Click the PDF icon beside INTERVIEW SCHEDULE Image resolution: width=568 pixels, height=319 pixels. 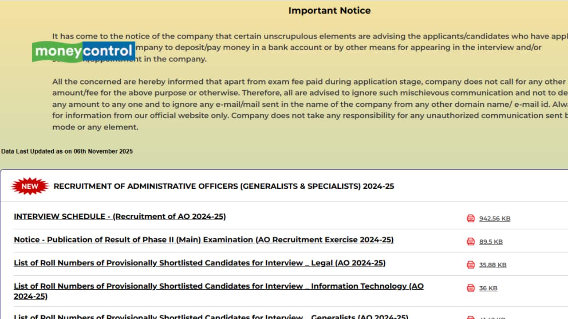pyautogui.click(x=470, y=218)
